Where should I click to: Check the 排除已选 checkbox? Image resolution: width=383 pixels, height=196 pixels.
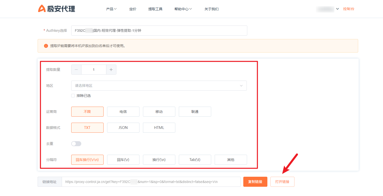[x=73, y=96]
